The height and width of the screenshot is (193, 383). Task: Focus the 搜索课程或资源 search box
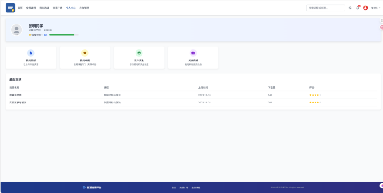coord(326,8)
